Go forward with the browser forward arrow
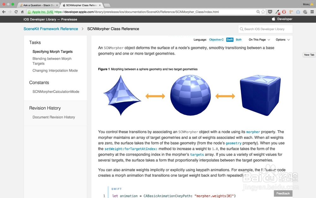The height and width of the screenshot is (198, 316). click(x=10, y=12)
